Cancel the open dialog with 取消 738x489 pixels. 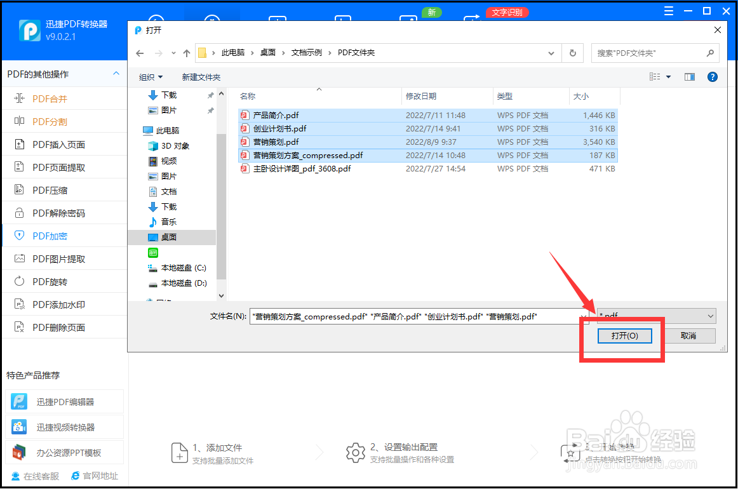pos(688,335)
